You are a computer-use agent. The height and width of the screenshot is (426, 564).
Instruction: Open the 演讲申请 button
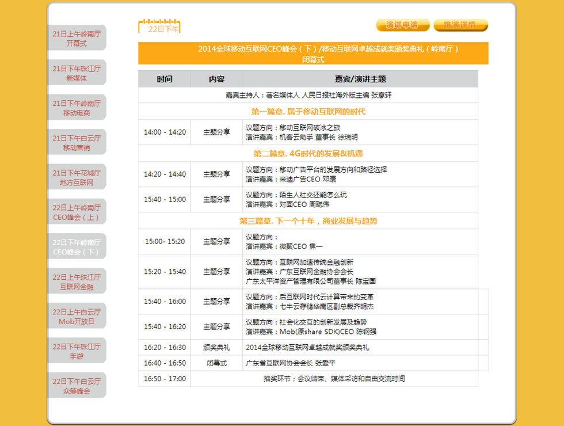coord(402,25)
